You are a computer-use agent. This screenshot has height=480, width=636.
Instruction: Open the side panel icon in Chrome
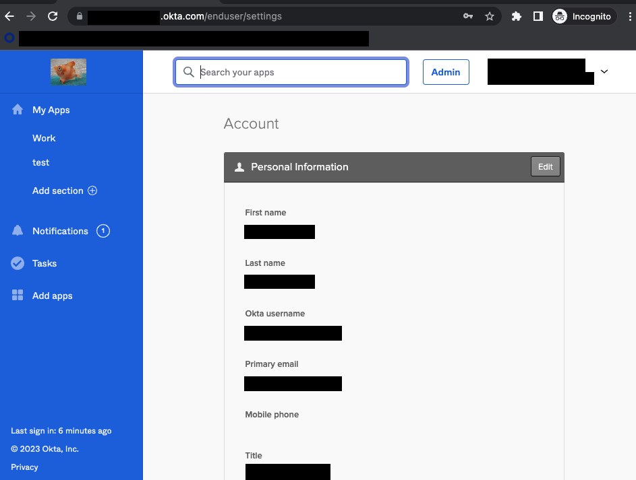point(538,16)
